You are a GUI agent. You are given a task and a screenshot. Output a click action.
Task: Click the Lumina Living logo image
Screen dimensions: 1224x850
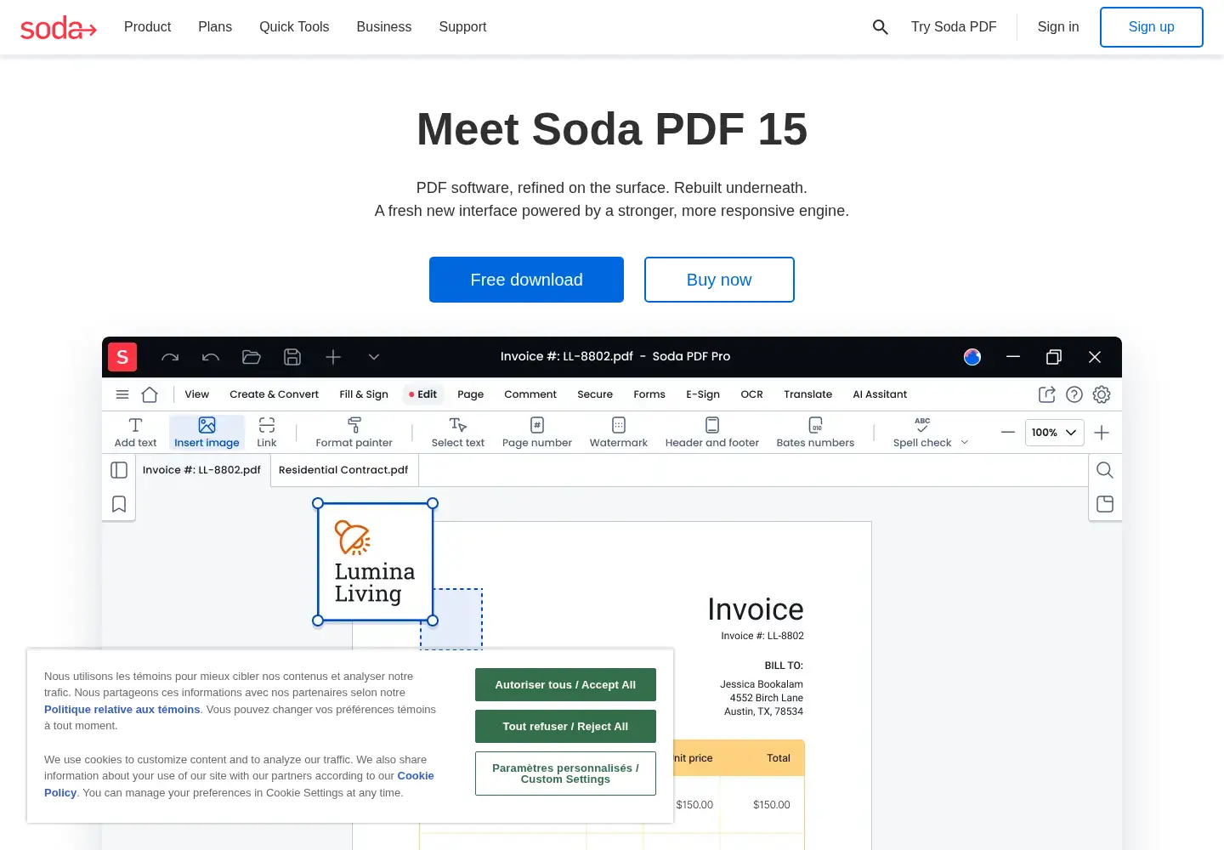[375, 562]
